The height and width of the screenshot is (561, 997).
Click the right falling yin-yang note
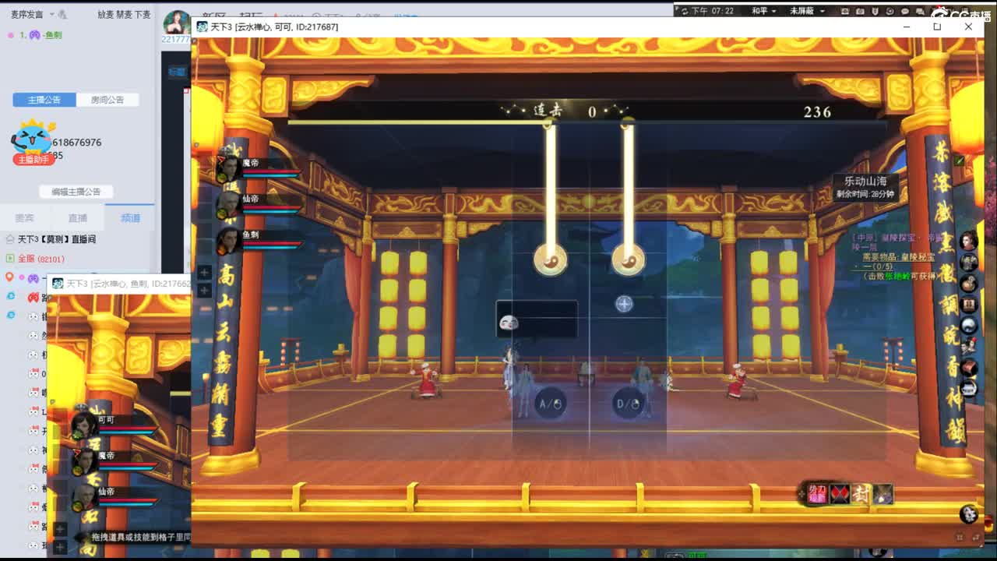(x=628, y=260)
